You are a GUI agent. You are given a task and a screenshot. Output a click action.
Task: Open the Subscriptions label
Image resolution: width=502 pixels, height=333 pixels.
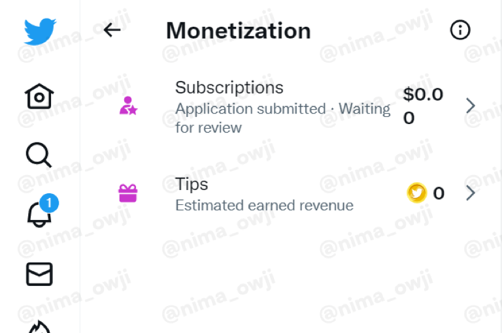[x=229, y=87]
